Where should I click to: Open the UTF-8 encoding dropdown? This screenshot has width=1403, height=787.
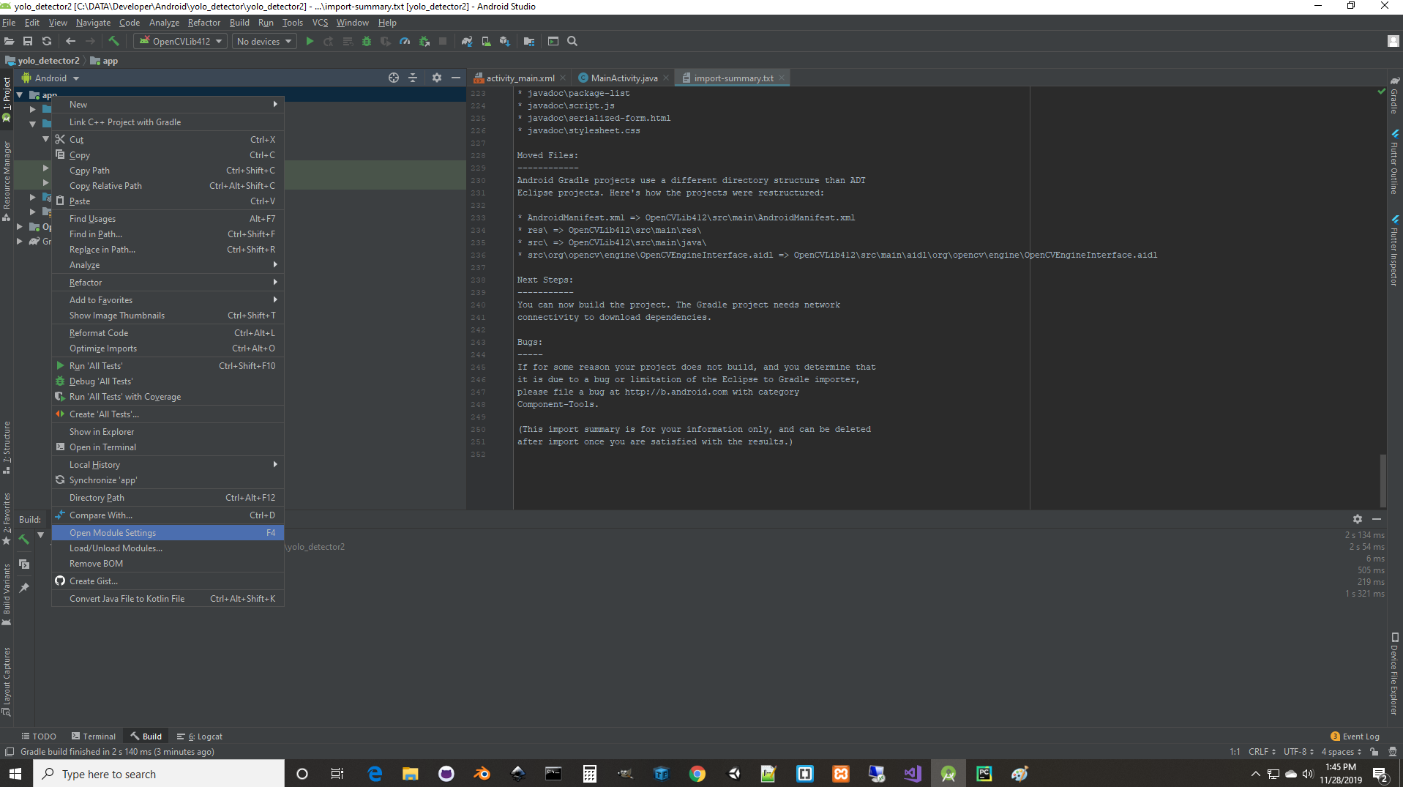[1298, 752]
